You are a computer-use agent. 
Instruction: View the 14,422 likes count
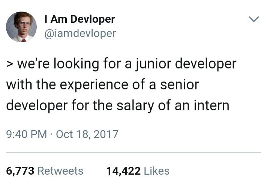[x=123, y=171]
